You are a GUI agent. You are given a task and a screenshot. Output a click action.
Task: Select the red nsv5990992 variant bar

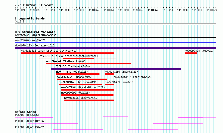pos(87,95)
